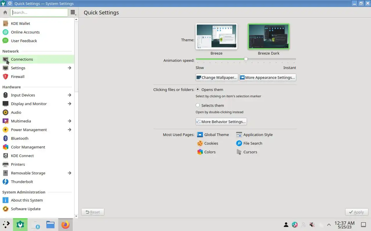Click the user account tray icon

point(286,225)
